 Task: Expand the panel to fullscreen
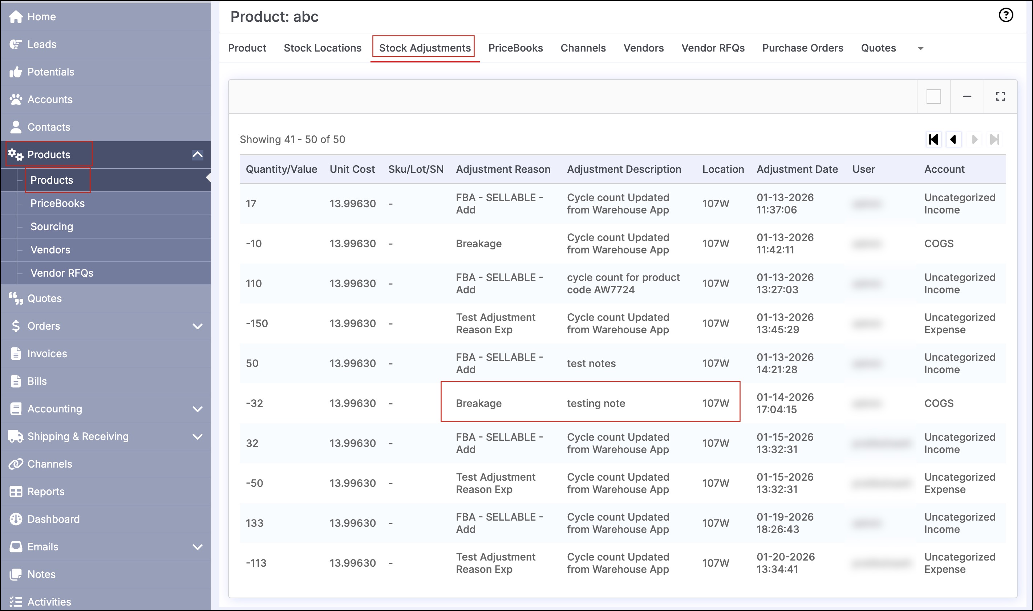click(x=1000, y=97)
